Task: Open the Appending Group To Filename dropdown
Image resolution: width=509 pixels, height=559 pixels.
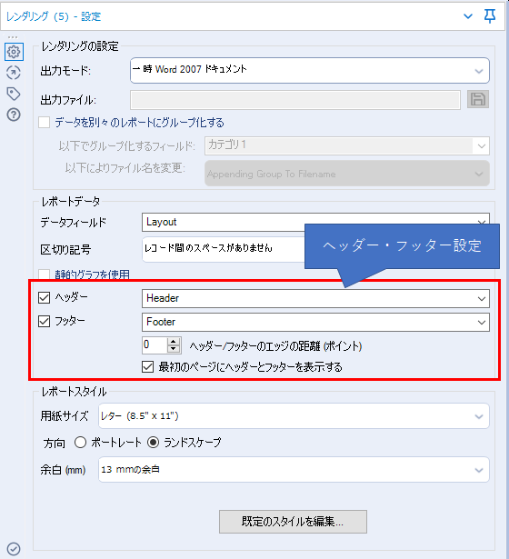Action: (x=347, y=174)
